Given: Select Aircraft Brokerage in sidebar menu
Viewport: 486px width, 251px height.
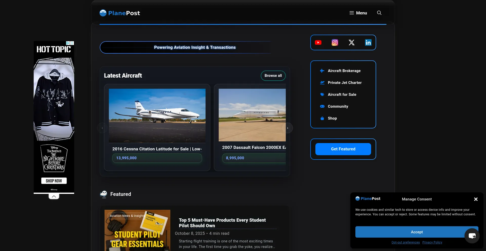Looking at the screenshot, I should coord(344,71).
